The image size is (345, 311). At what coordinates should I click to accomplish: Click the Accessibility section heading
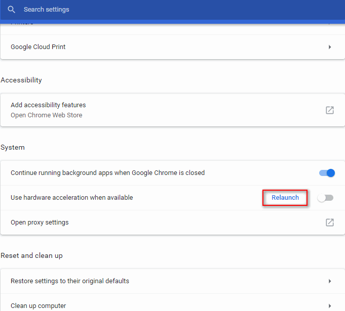click(x=21, y=80)
